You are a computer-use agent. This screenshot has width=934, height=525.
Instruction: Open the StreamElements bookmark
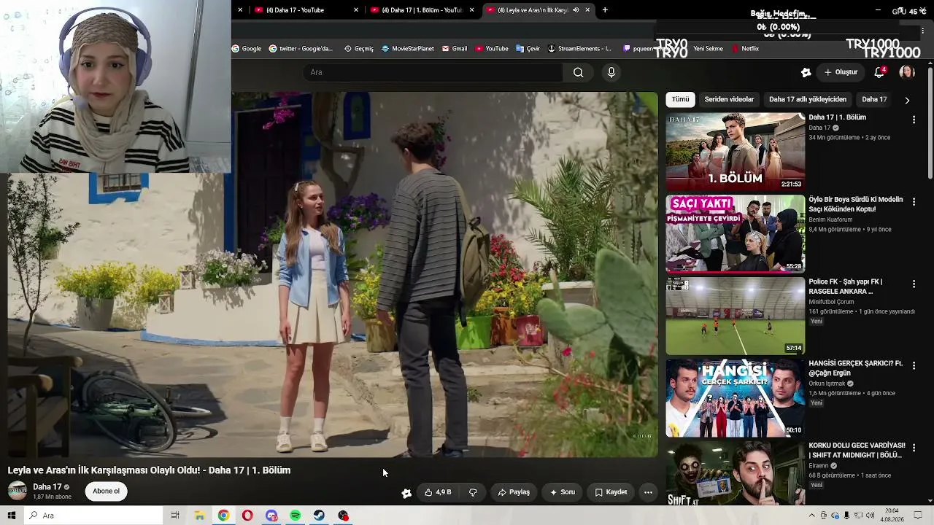click(x=579, y=49)
